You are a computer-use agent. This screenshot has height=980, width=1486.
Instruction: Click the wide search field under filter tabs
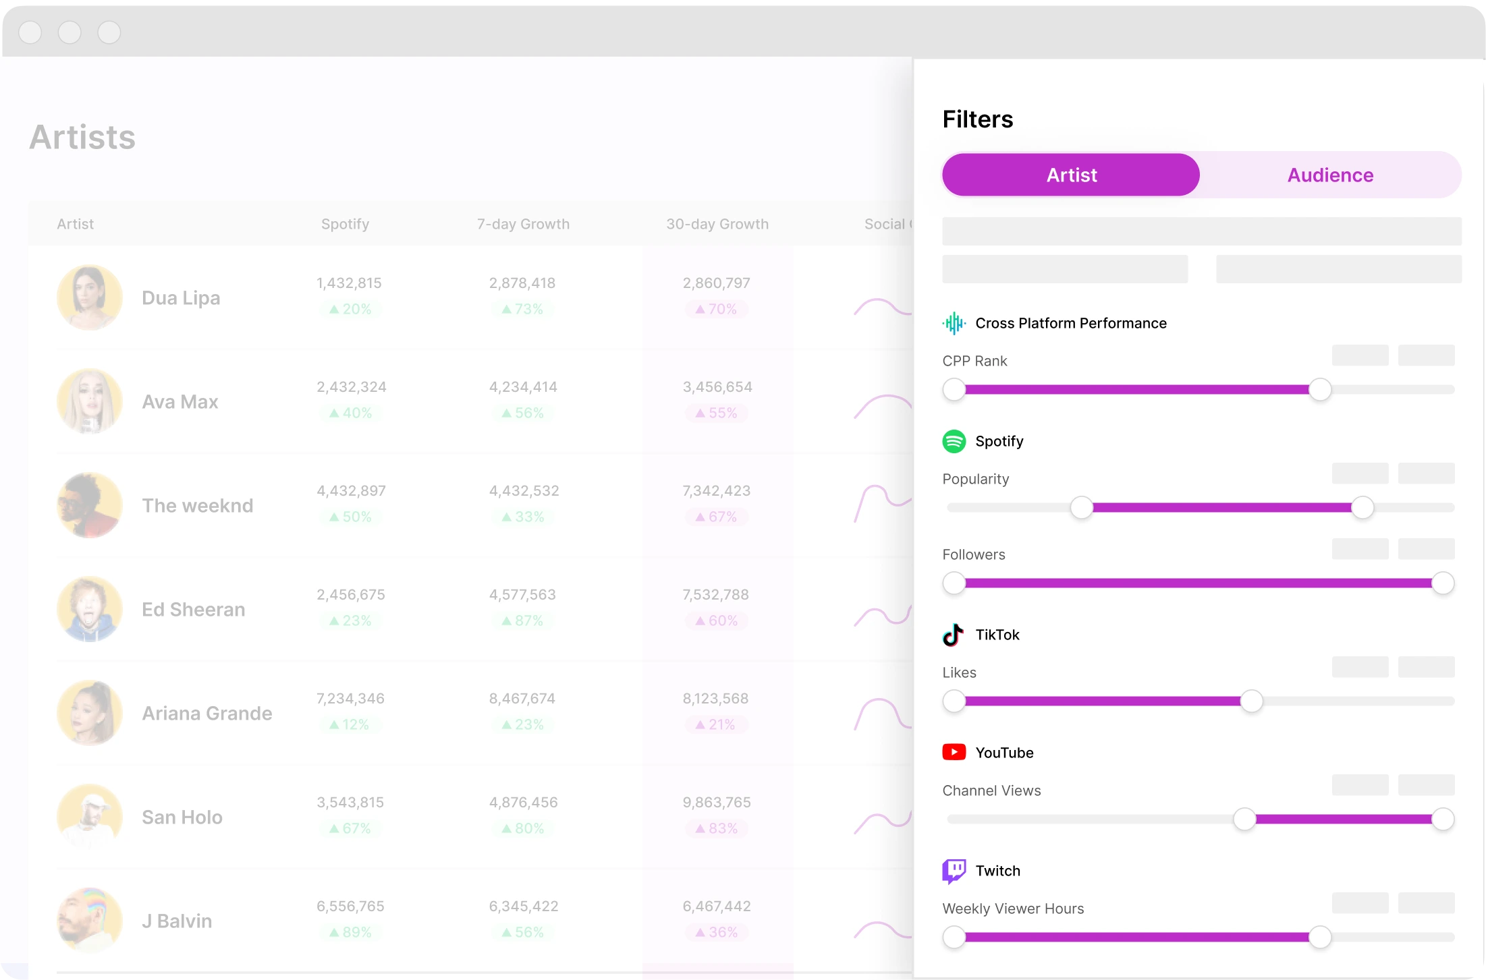(x=1201, y=231)
